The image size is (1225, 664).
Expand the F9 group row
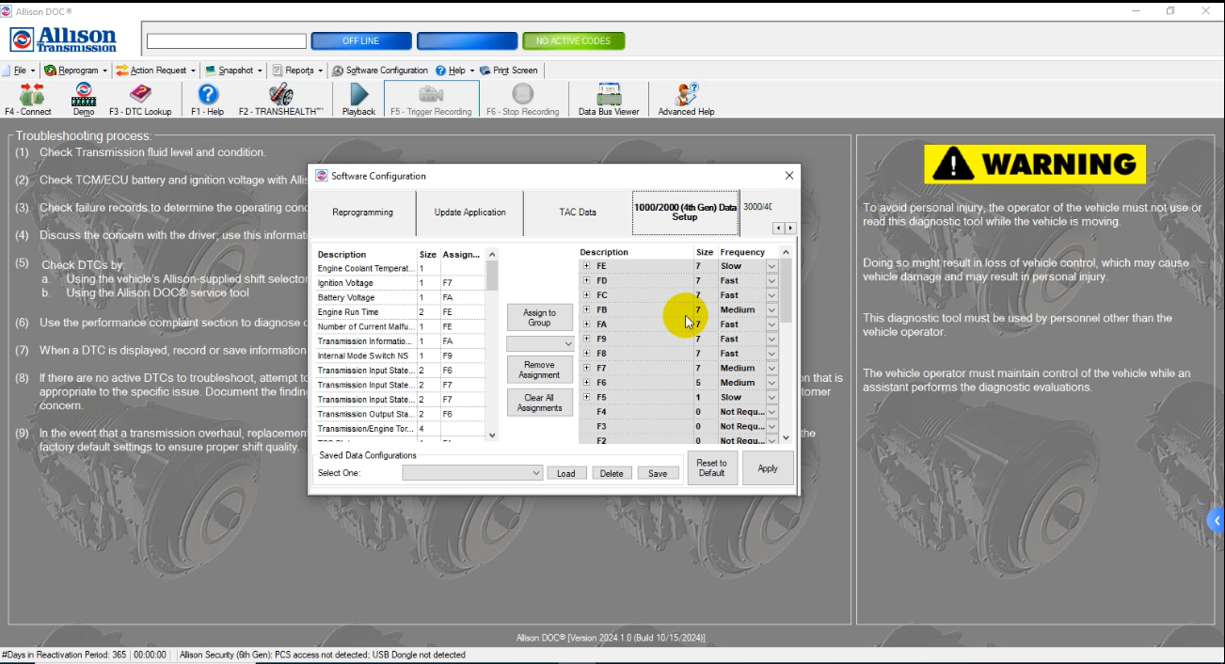[x=586, y=339]
